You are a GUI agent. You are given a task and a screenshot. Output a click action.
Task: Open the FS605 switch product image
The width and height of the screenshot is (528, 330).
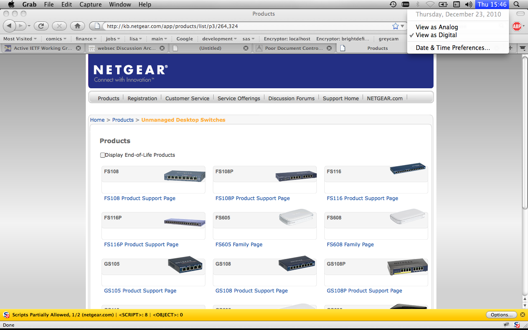coord(296,217)
